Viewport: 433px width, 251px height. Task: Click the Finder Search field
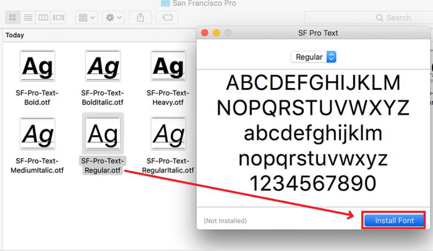coord(369,18)
